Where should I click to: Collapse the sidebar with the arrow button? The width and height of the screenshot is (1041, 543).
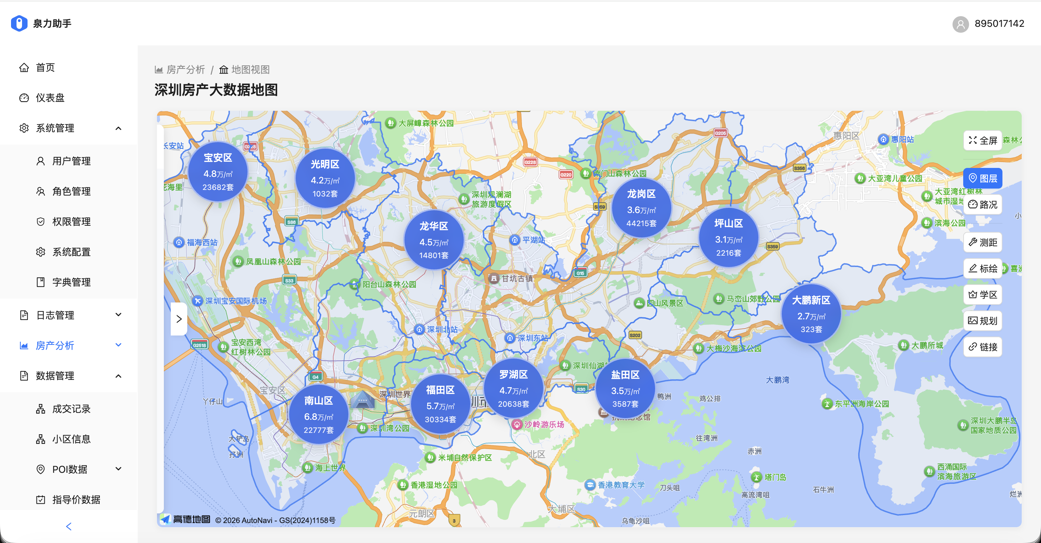point(68,526)
